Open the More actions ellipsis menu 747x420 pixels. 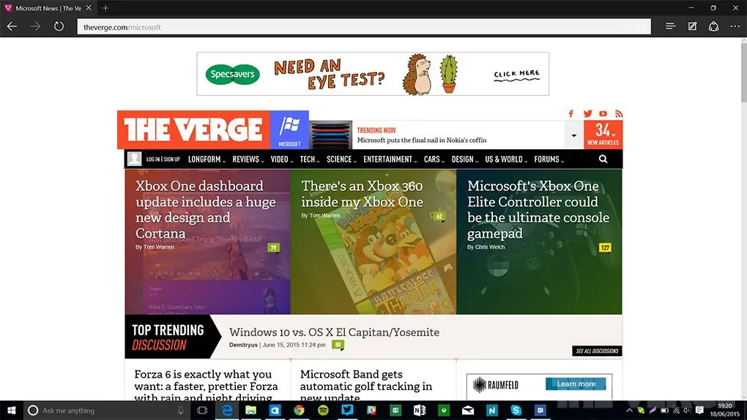coord(735,26)
